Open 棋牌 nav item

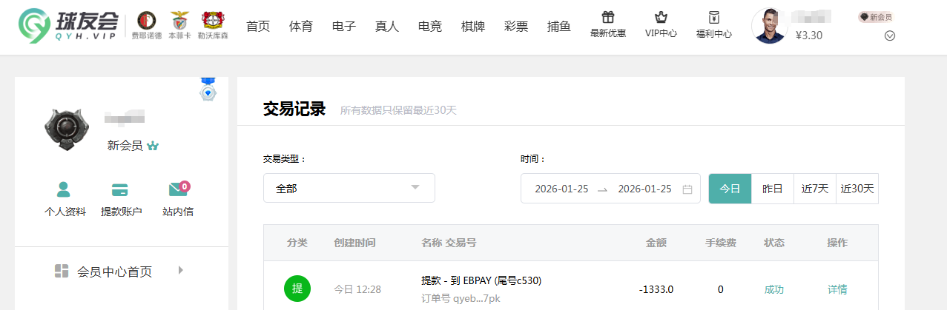click(x=473, y=27)
